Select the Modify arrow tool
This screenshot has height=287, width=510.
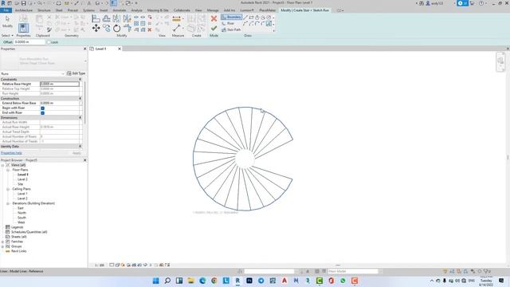(x=7, y=22)
